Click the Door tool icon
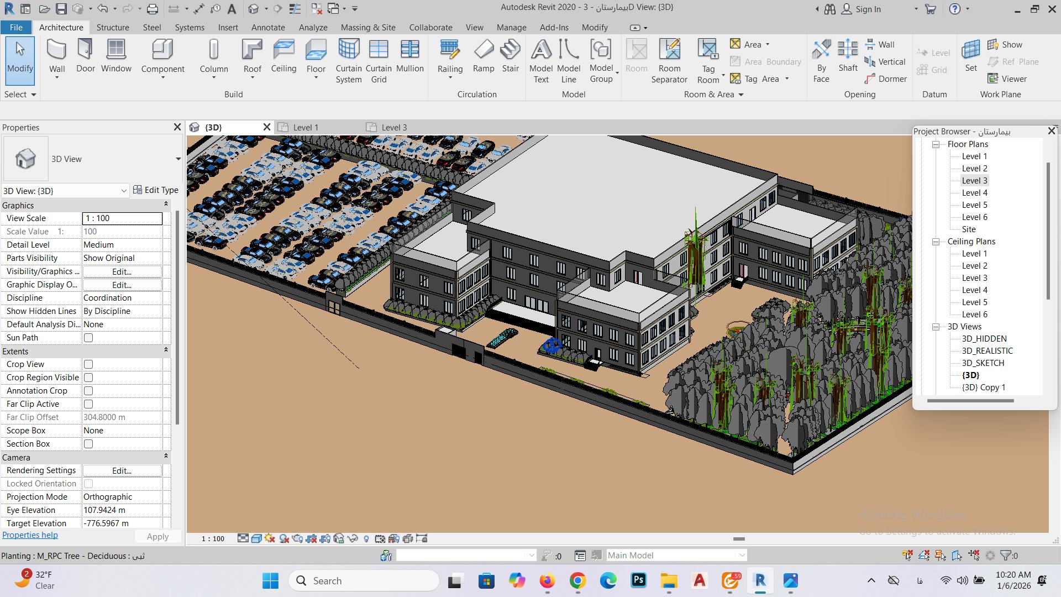The image size is (1061, 597). click(x=85, y=50)
